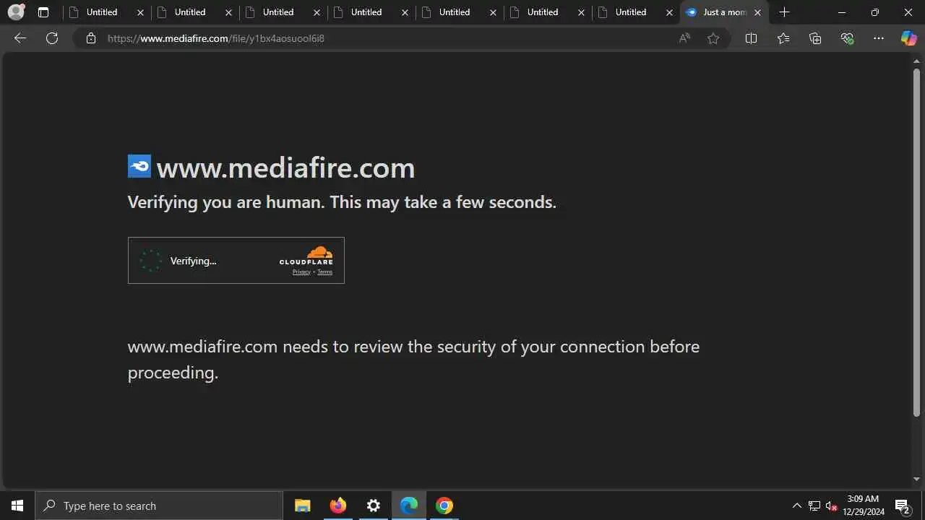
Task: Close the 'Just a moment' tab
Action: pyautogui.click(x=757, y=12)
